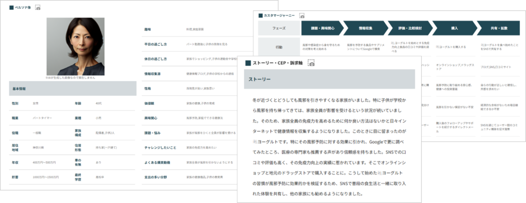Viewport: 526px width, 203px height.
Task: Click the 役職 value 一般職
Action: pos(36,133)
